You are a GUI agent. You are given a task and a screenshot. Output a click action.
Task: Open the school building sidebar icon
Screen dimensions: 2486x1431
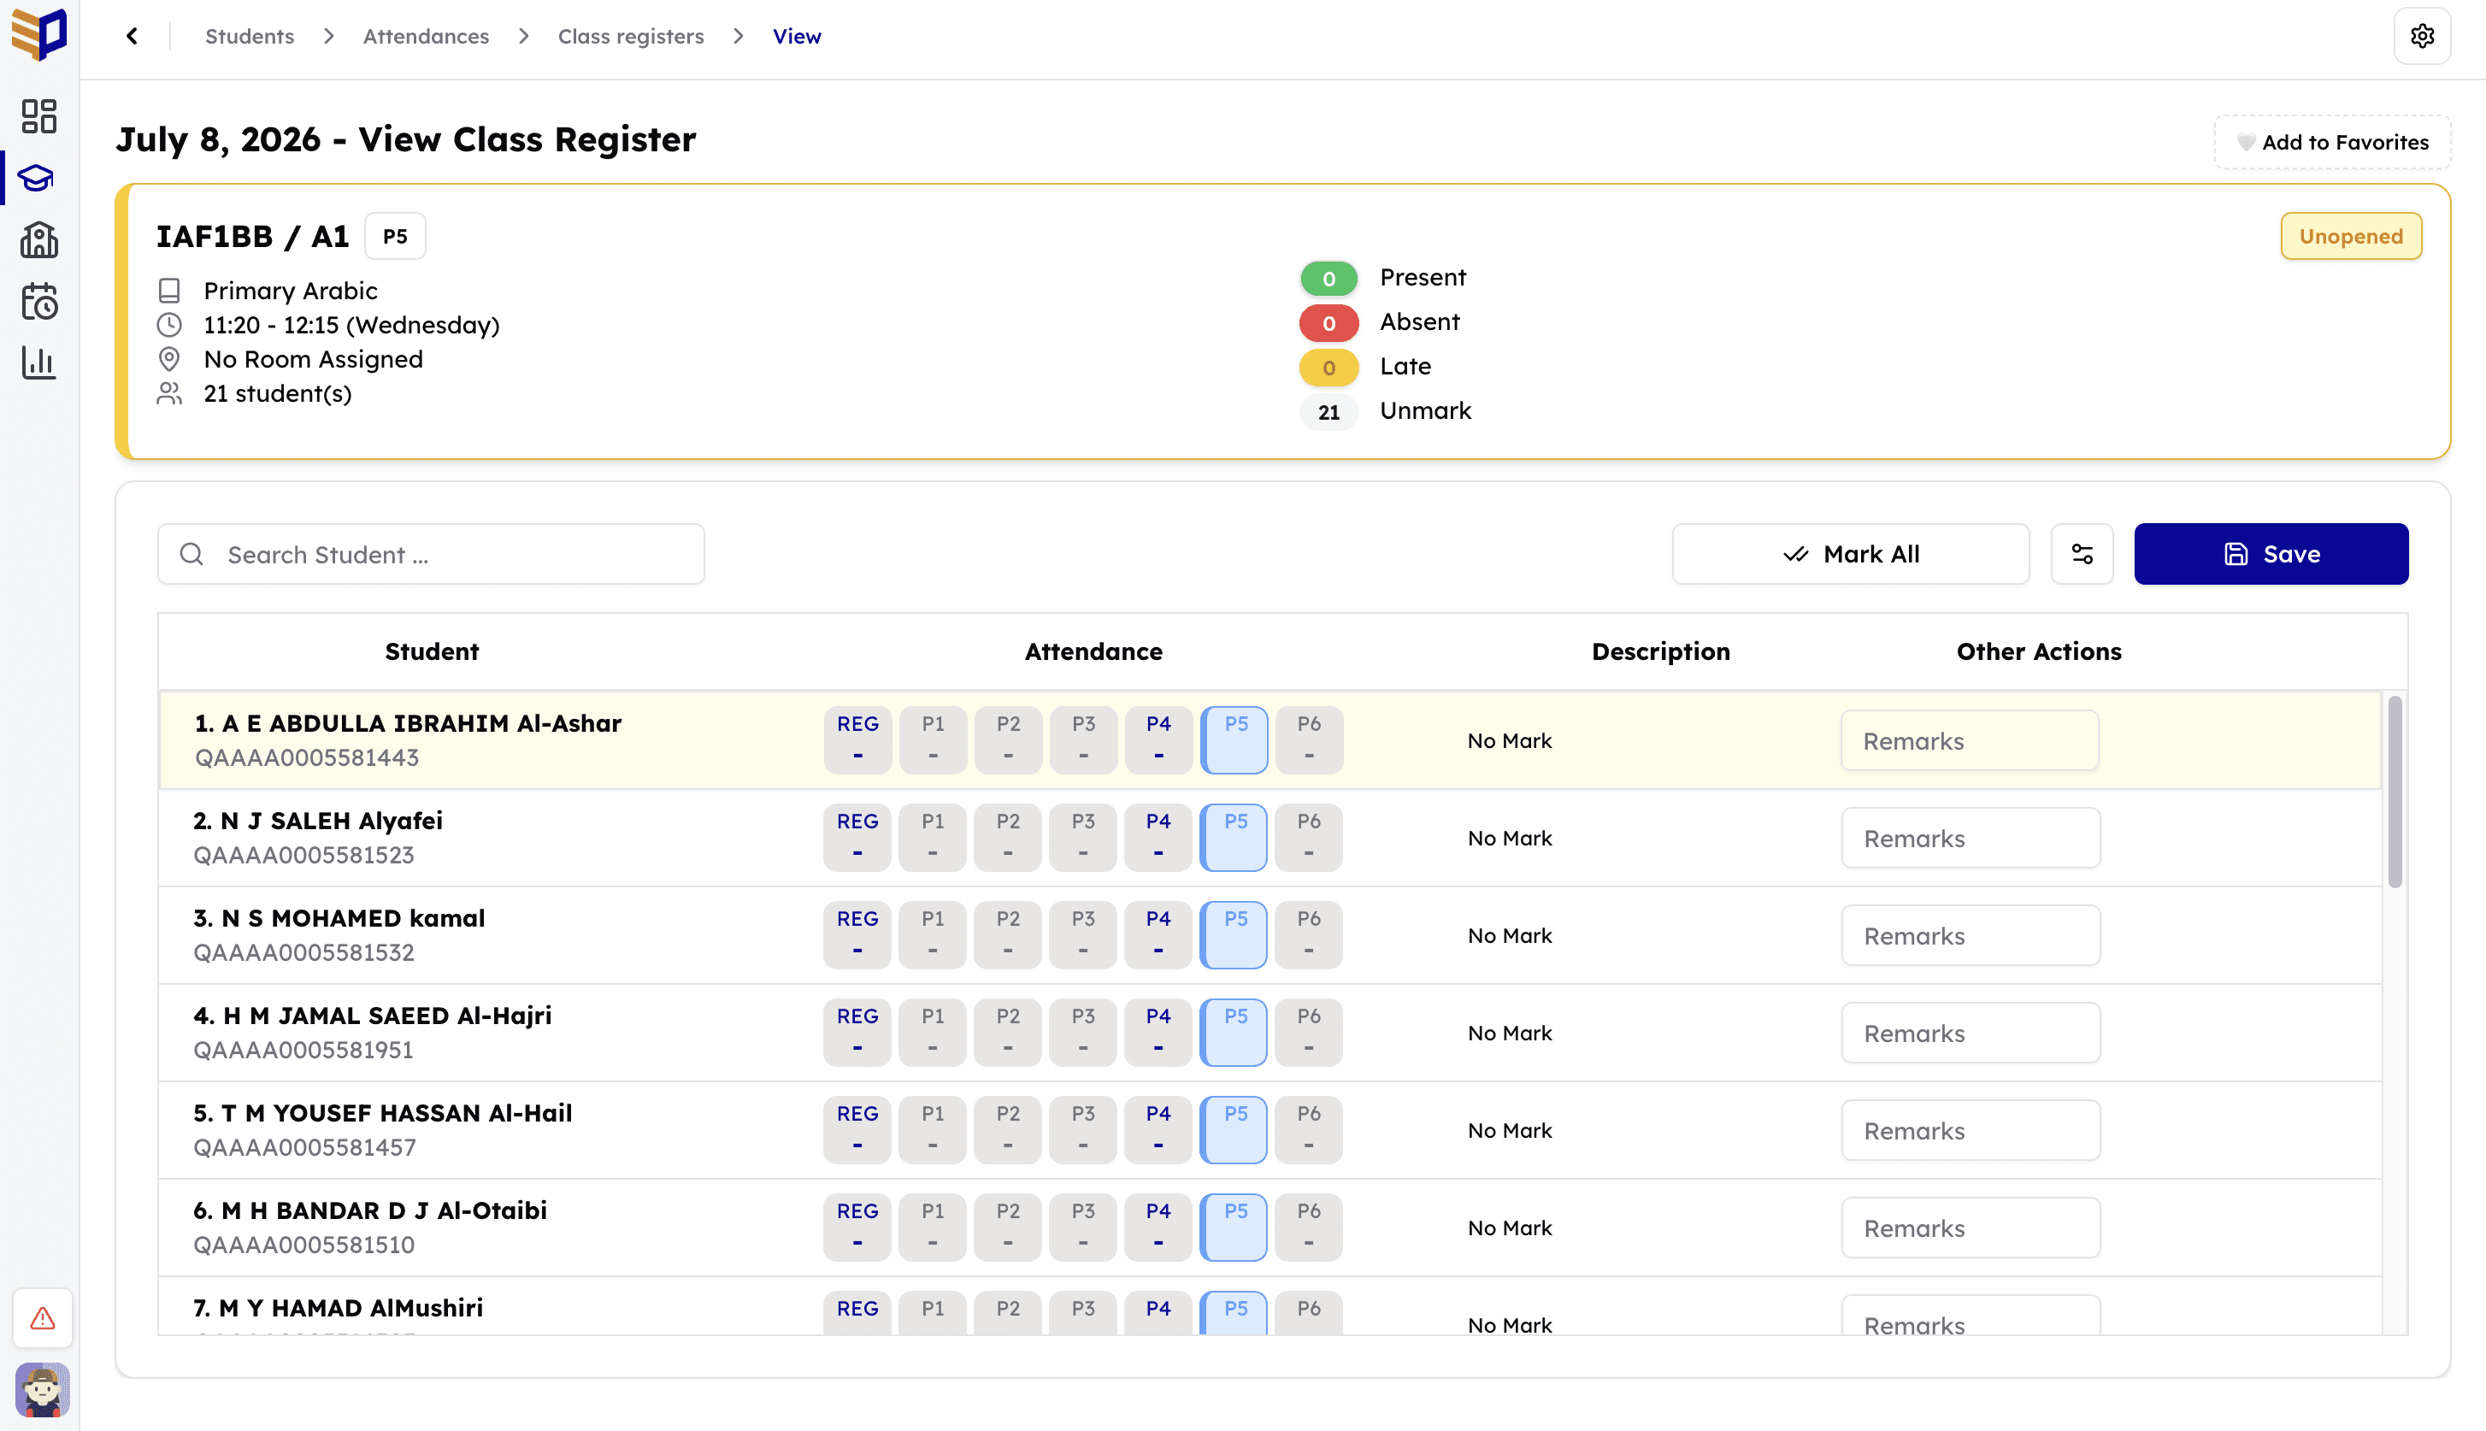(x=39, y=240)
